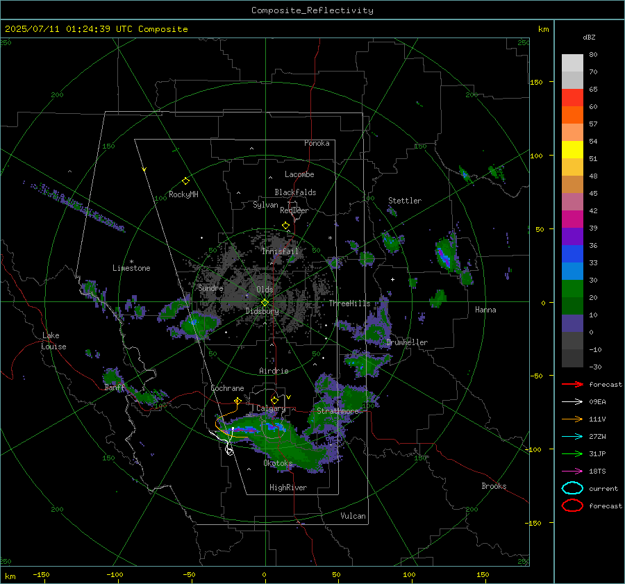
Task: Click the magenta 18TS arrow legend icon
Action: (572, 472)
